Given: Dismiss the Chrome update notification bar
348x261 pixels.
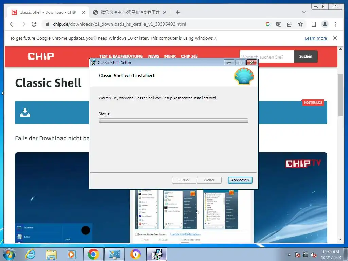Looking at the screenshot, I should pyautogui.click(x=335, y=38).
